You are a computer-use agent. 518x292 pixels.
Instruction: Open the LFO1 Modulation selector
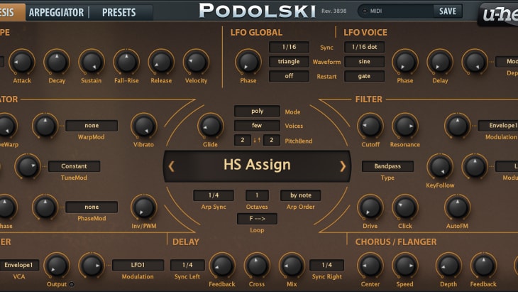138,265
